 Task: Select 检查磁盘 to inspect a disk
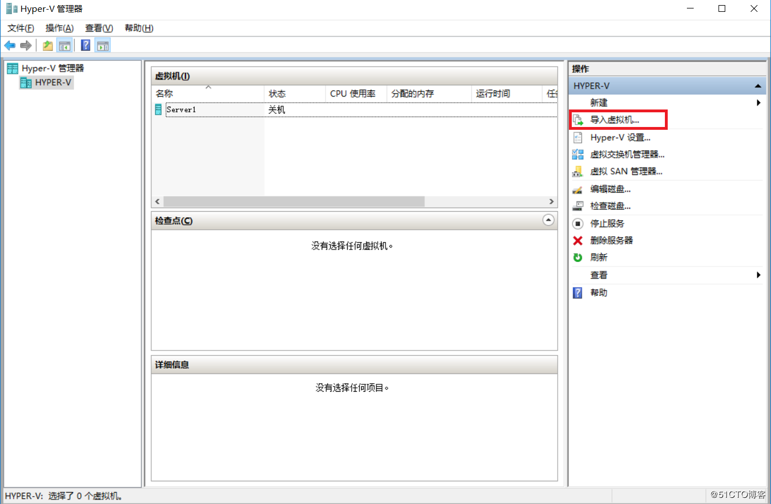(610, 205)
